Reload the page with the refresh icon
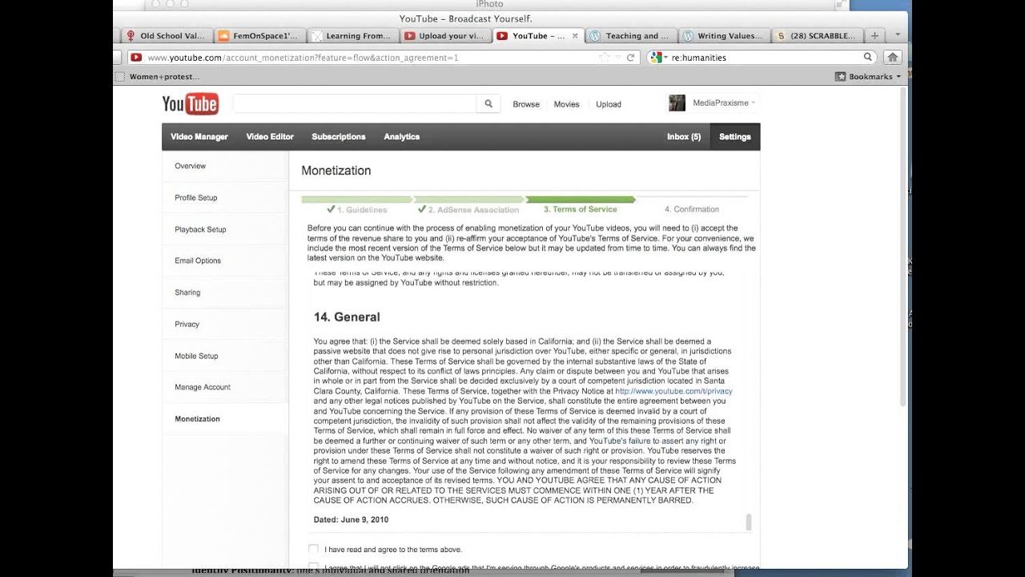This screenshot has width=1025, height=577. click(x=630, y=58)
